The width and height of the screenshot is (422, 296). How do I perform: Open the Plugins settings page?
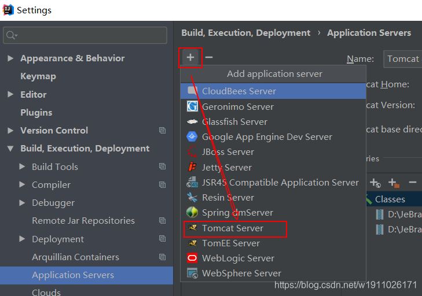(36, 112)
